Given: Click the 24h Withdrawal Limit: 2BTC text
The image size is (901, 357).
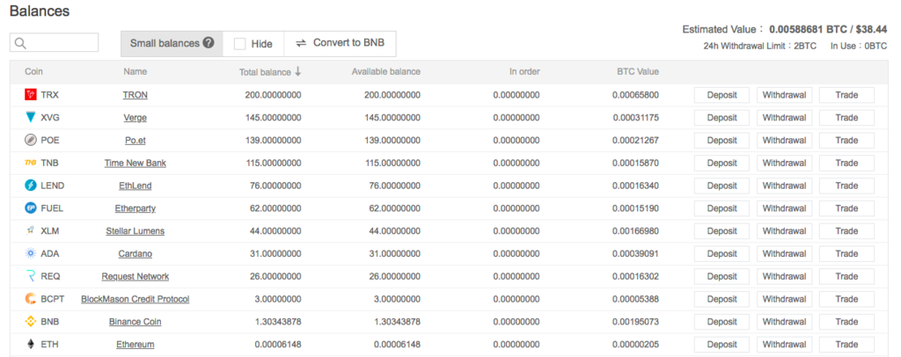Looking at the screenshot, I should tap(759, 46).
